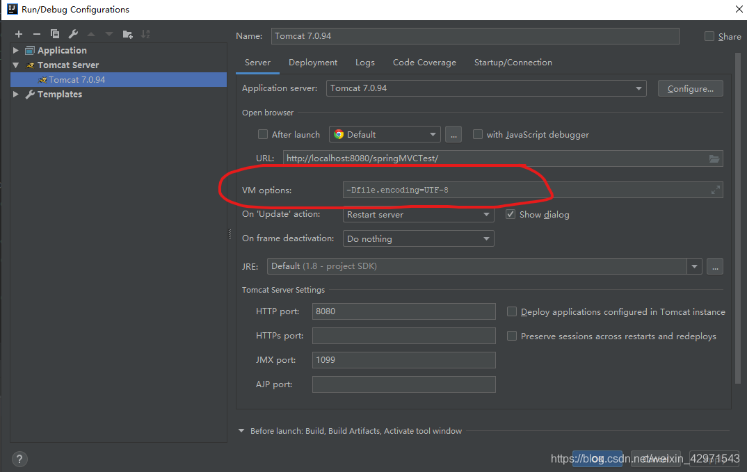Click the Tomcat Server node icon
Viewport: 747px width, 472px height.
(30, 65)
